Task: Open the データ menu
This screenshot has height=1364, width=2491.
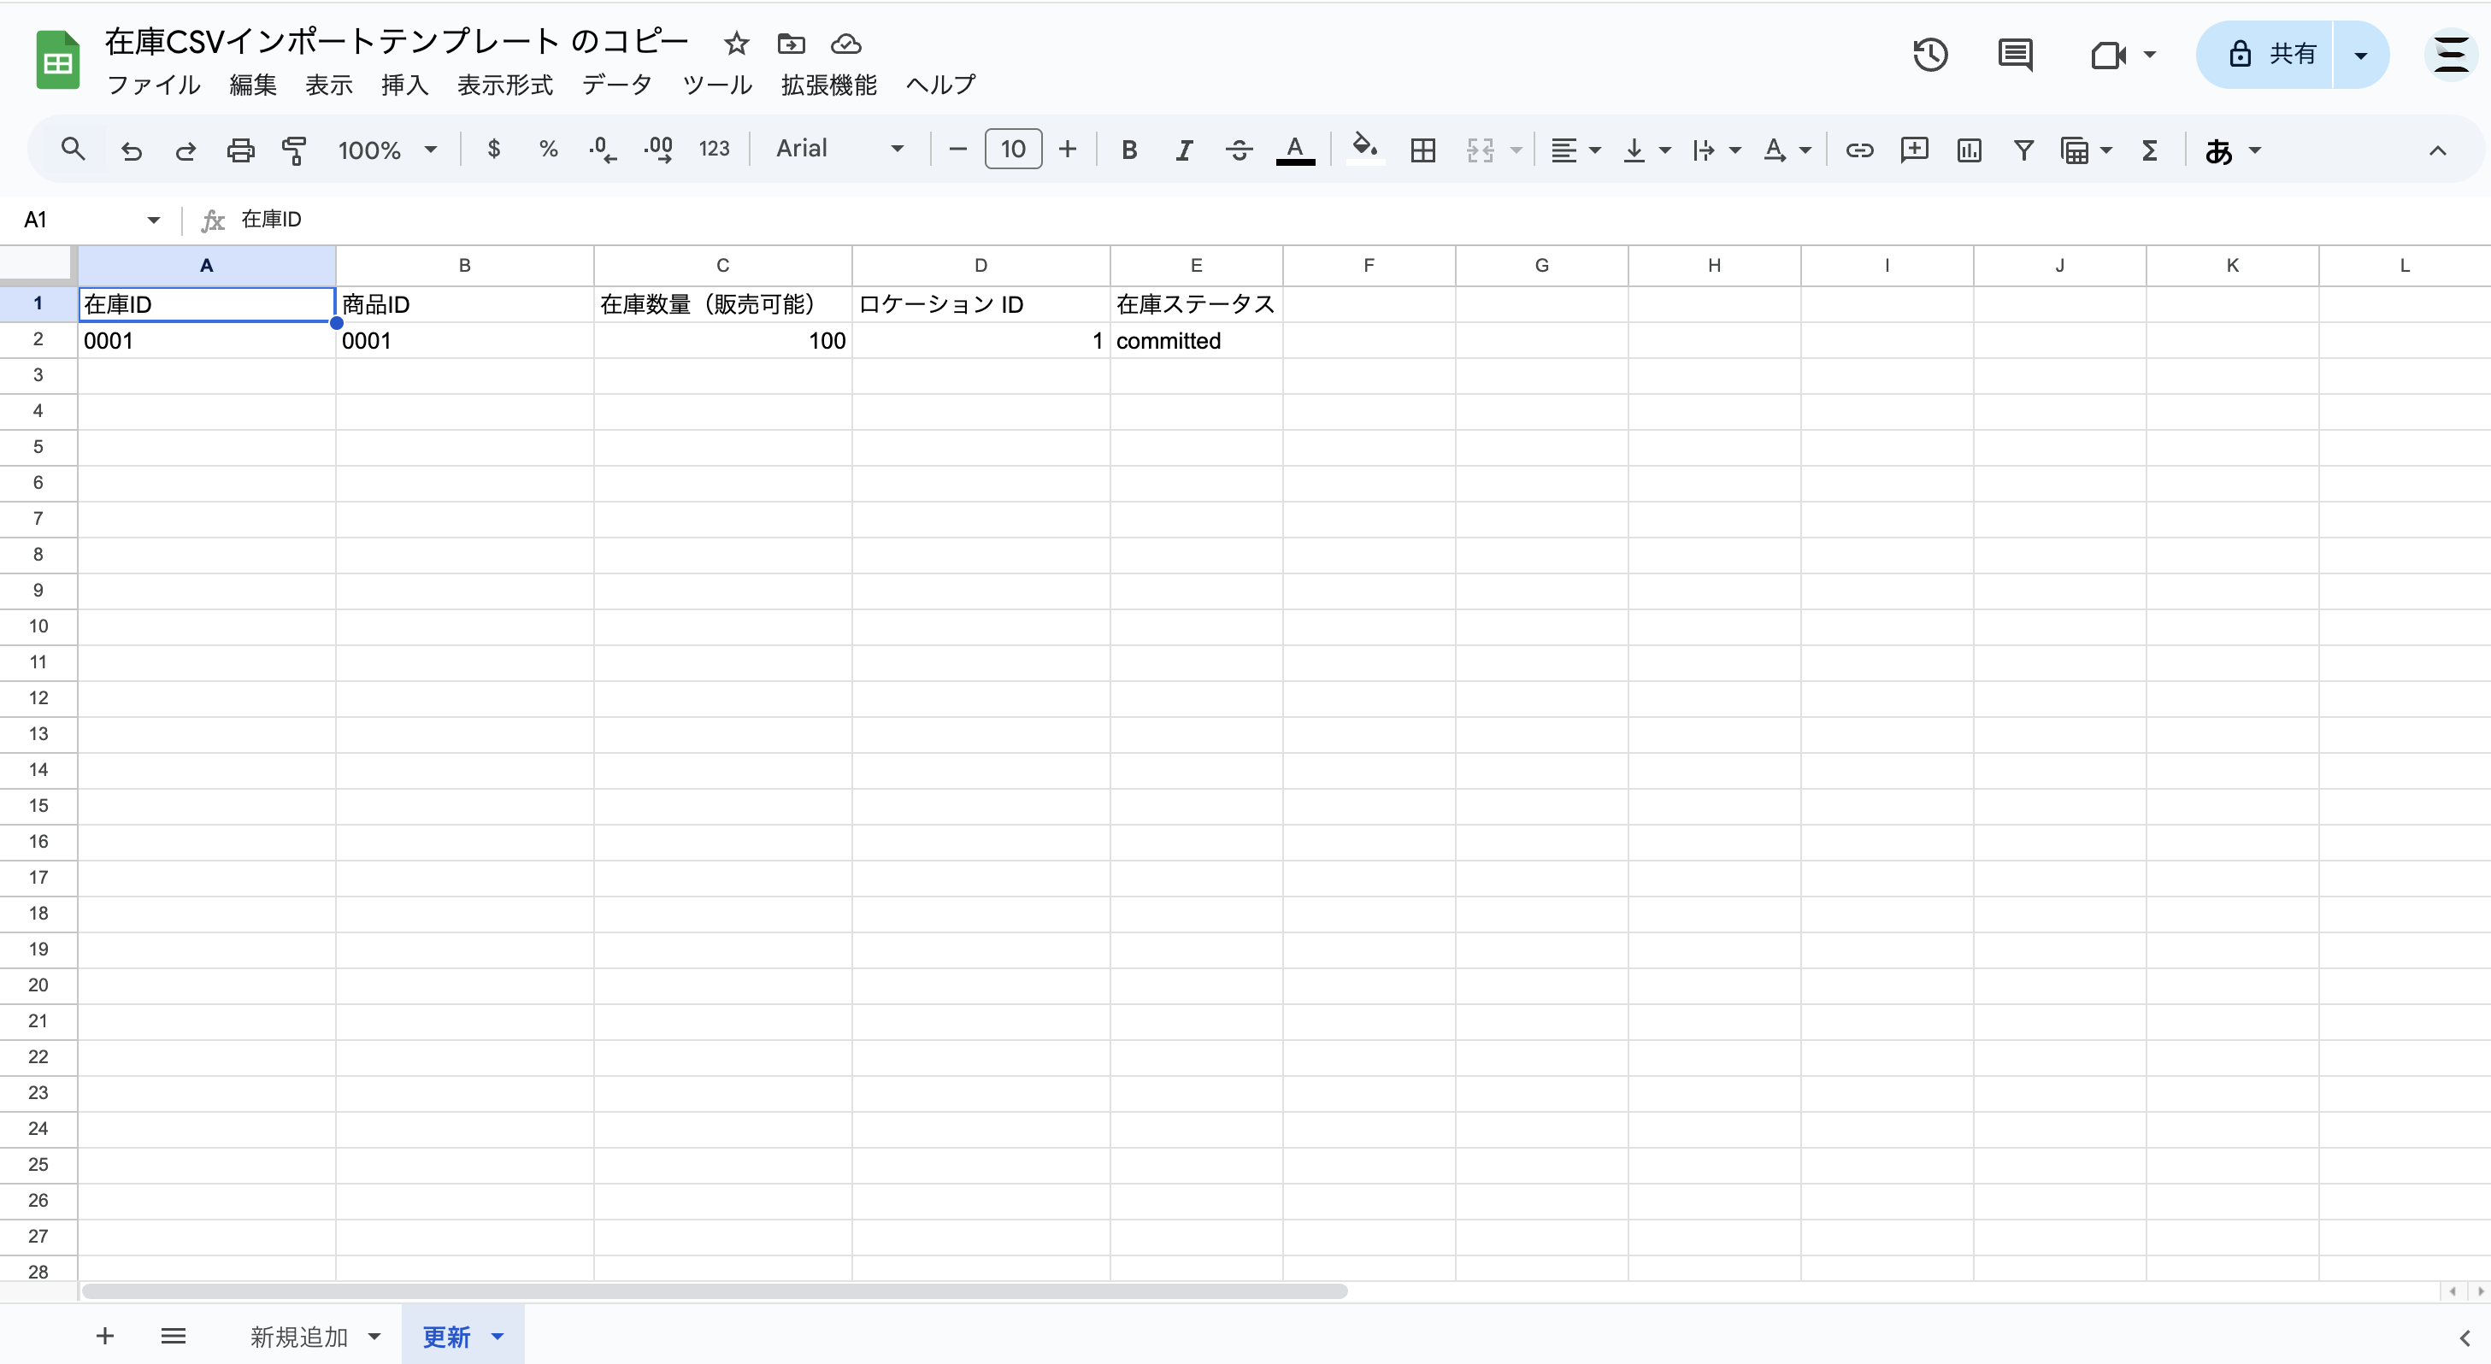Action: [x=617, y=85]
